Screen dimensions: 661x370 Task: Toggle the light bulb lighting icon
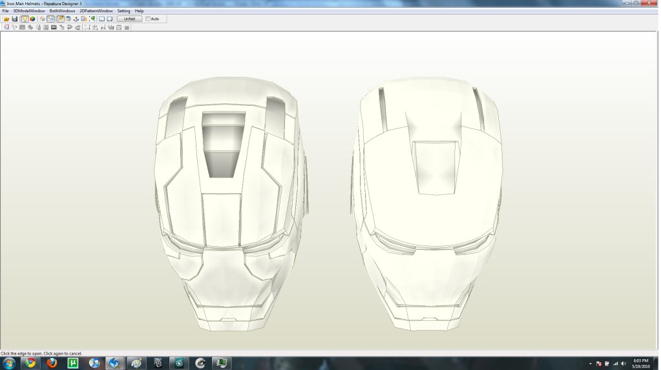coord(25,19)
